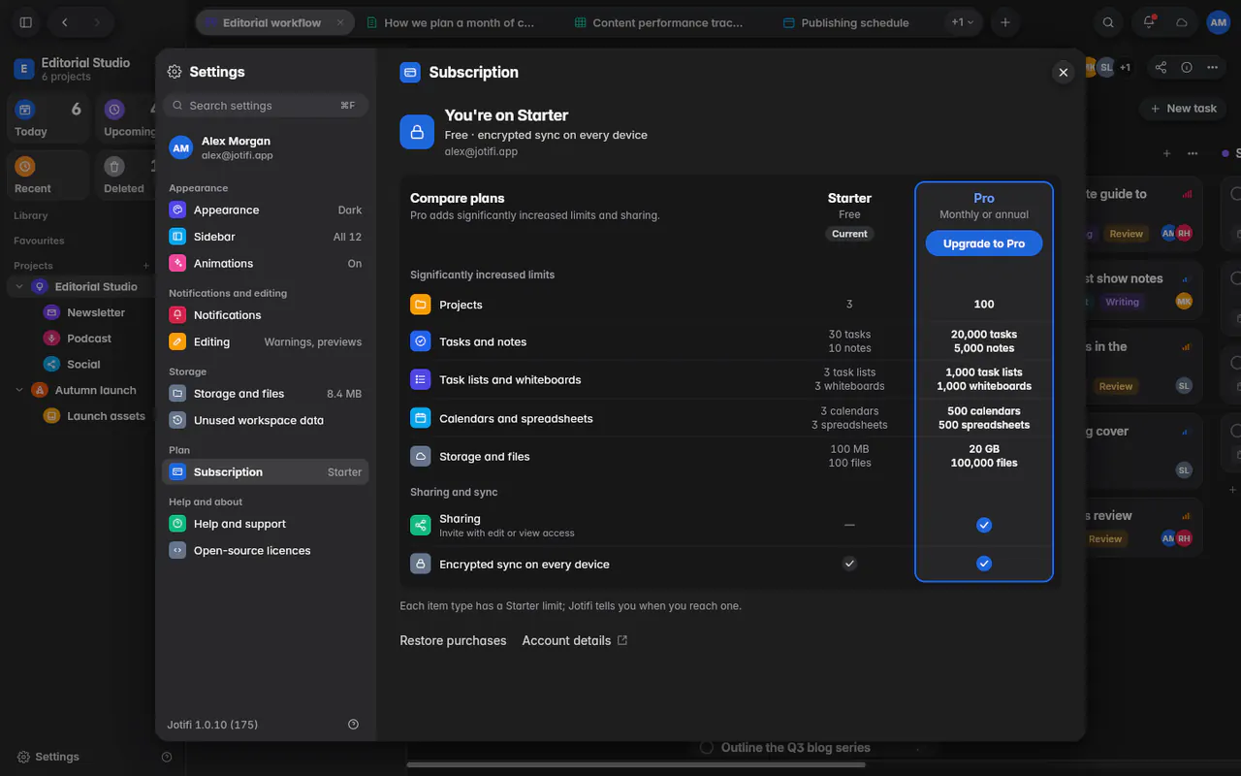Open Upcoming smart list card
Screen dimensions: 1241x776
pyautogui.click(x=127, y=118)
